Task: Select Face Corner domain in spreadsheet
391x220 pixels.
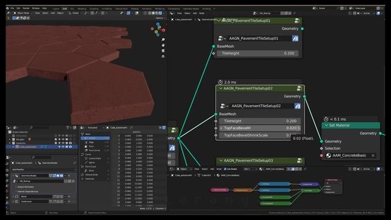Action: 95,150
